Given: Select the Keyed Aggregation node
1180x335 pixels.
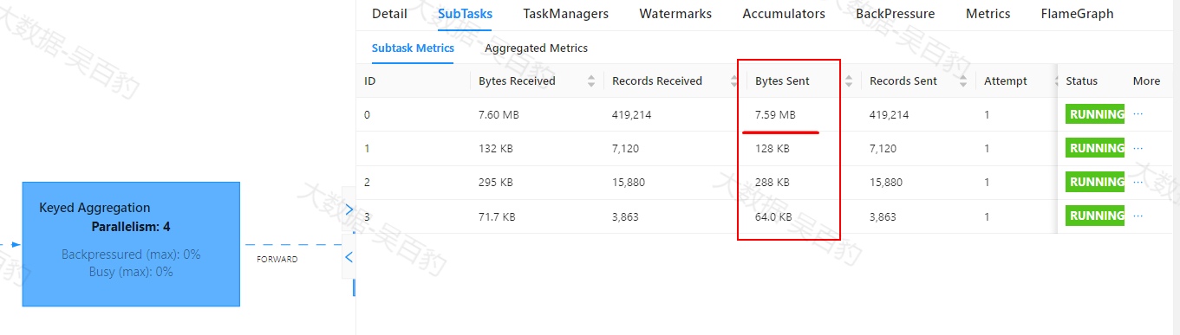Looking at the screenshot, I should [x=131, y=244].
